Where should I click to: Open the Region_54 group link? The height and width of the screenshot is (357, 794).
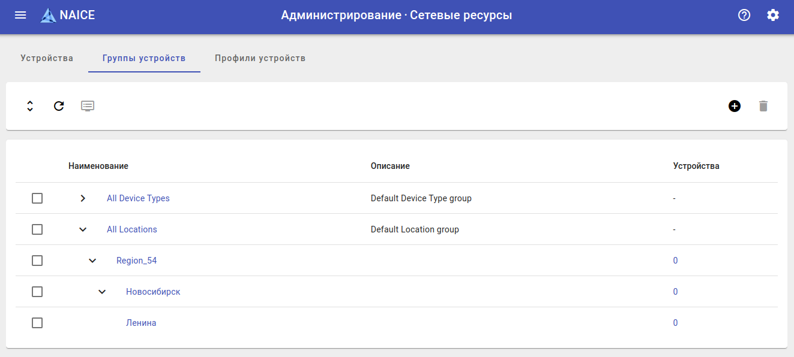[136, 261]
